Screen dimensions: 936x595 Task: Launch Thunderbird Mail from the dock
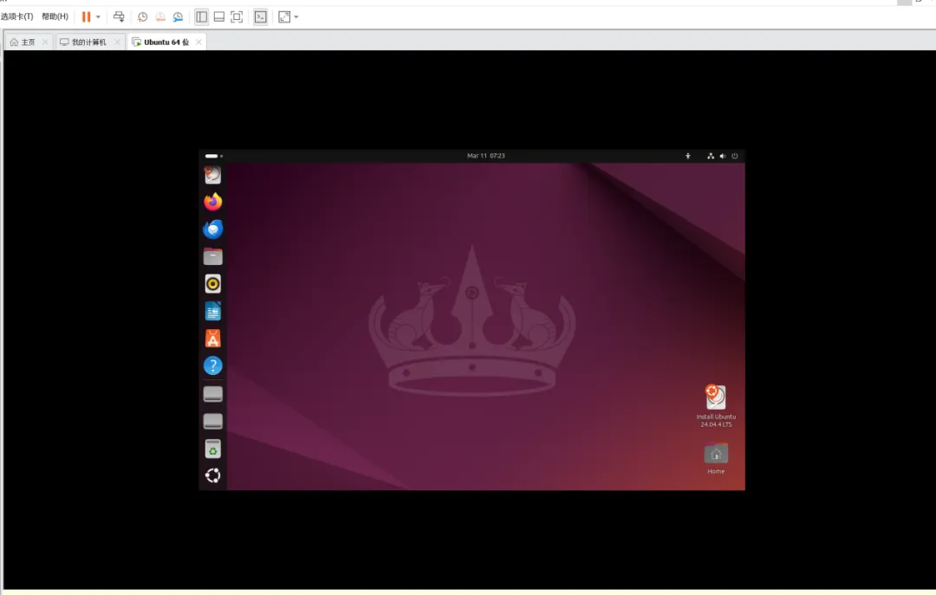pos(213,230)
